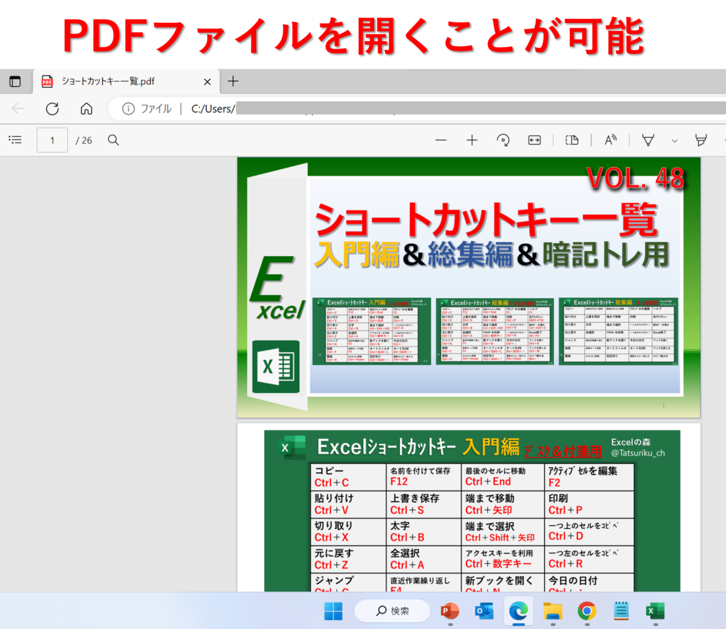Open the page view options
Image resolution: width=726 pixels, height=629 pixels.
pos(572,140)
